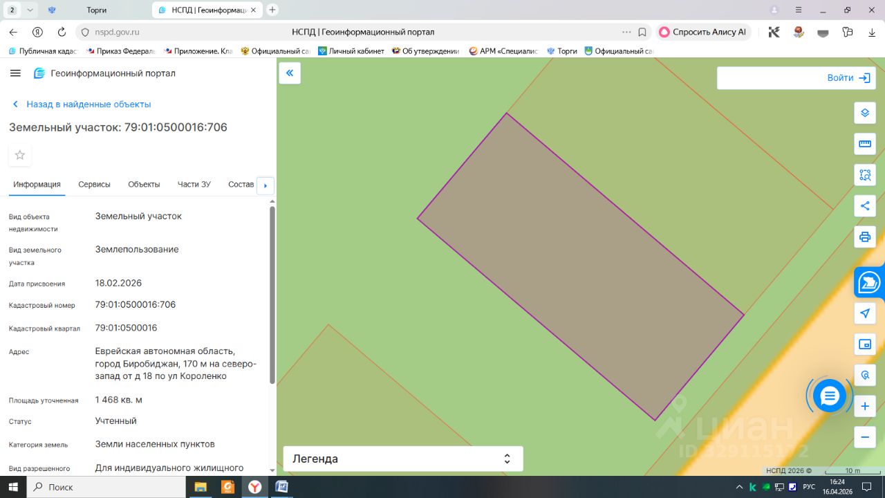Switch to the Состав tab
The width and height of the screenshot is (885, 498).
pos(241,185)
